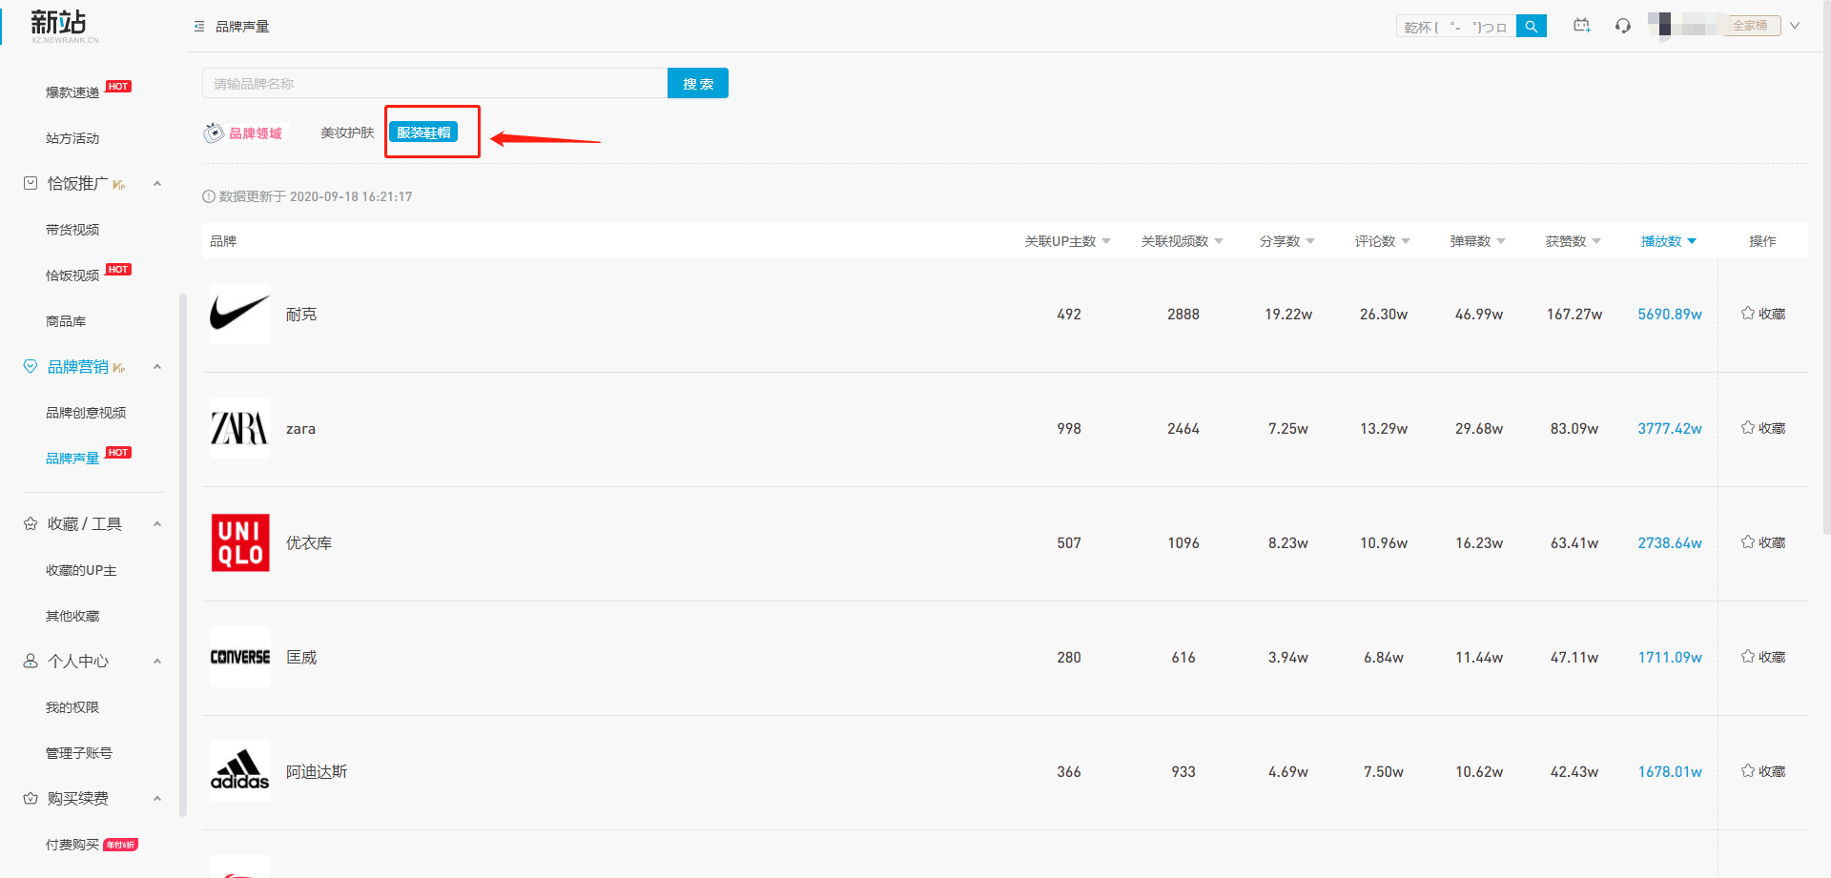The width and height of the screenshot is (1831, 878).
Task: Sort by 关联视频数 column
Action: tap(1182, 241)
